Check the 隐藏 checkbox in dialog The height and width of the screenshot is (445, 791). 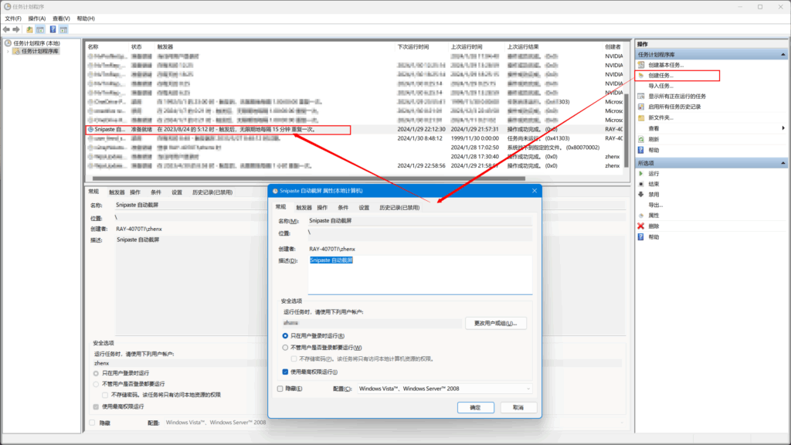280,389
